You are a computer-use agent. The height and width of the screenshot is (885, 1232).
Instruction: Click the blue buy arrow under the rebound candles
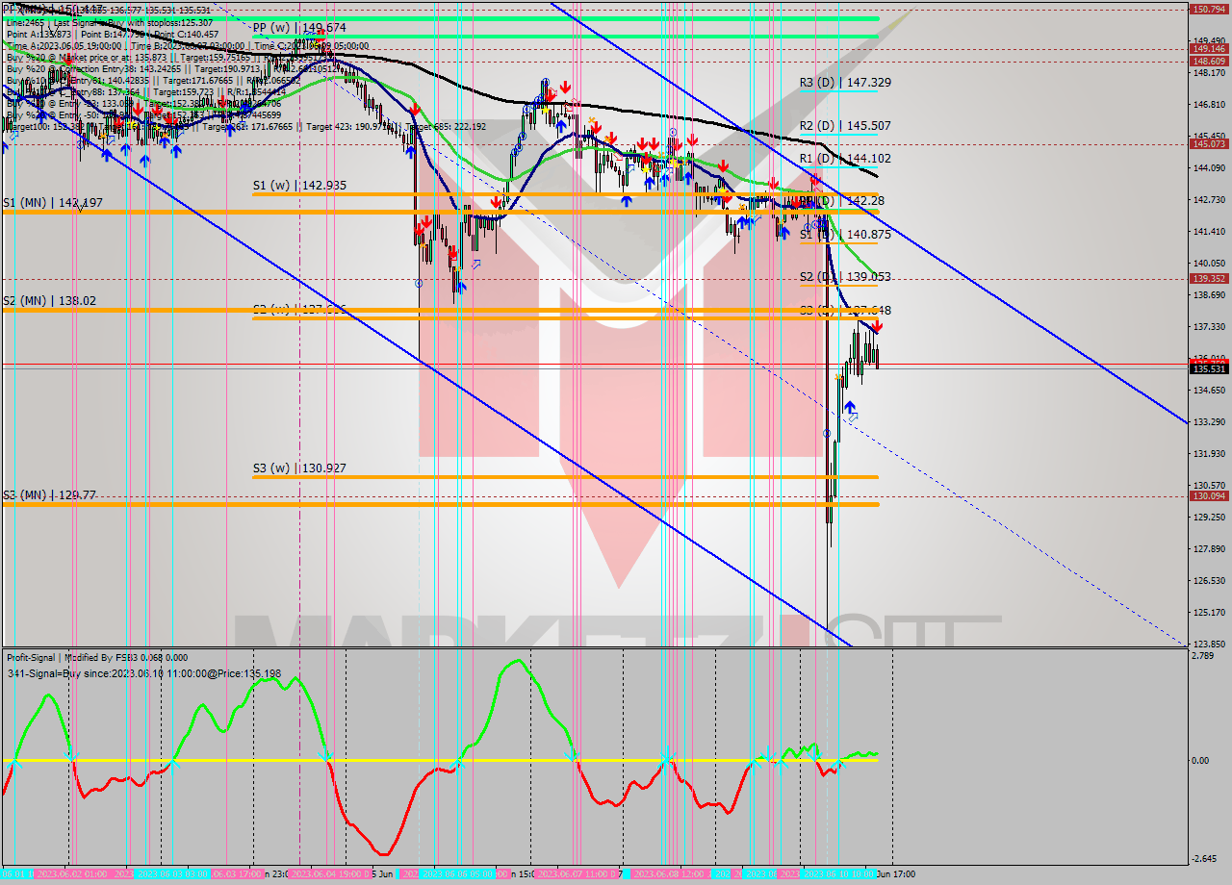[850, 408]
